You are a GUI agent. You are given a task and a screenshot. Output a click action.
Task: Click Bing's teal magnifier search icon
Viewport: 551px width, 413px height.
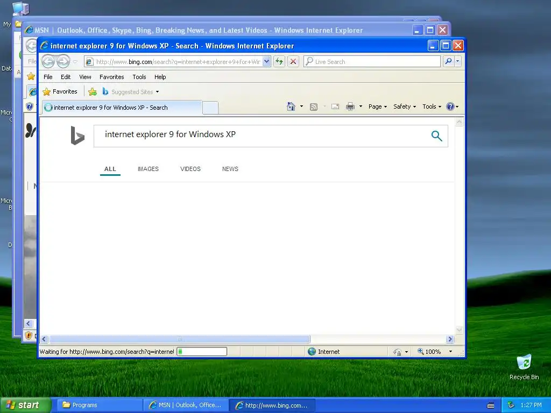pyautogui.click(x=436, y=136)
